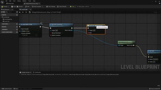Open the Mouse Lock Mode dropdown
161x90 pixels.
(x=29, y=35)
